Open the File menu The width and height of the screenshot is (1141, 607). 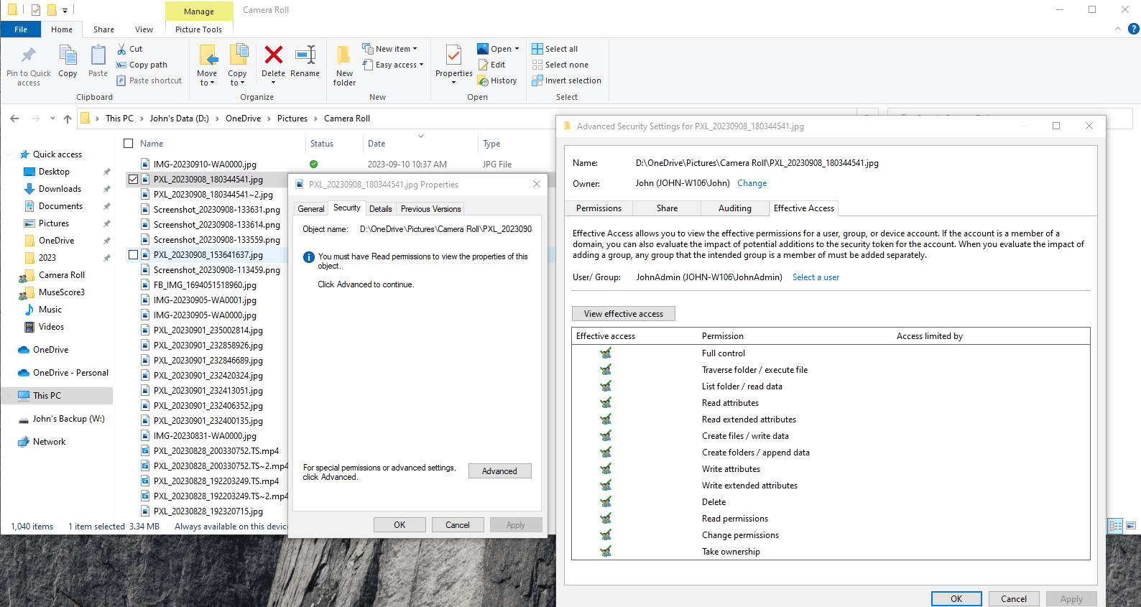[21, 29]
